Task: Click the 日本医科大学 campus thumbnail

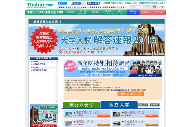Action: [117, 114]
